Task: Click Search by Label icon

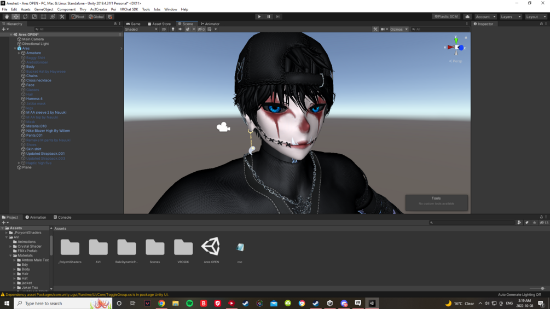Action: click(527, 223)
